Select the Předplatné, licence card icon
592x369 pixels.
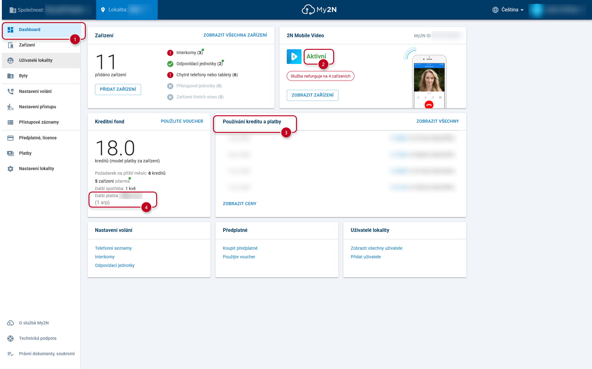point(10,138)
